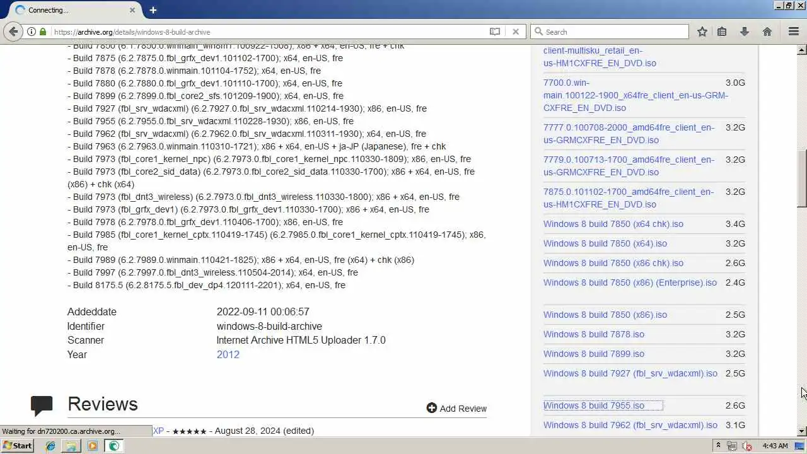Download Windows 8 build 7850 (x64).iso
This screenshot has width=807, height=454.
605,243
